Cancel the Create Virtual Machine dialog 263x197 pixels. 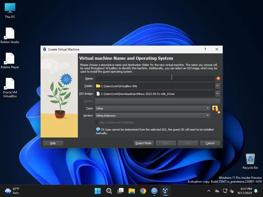click(x=210, y=143)
